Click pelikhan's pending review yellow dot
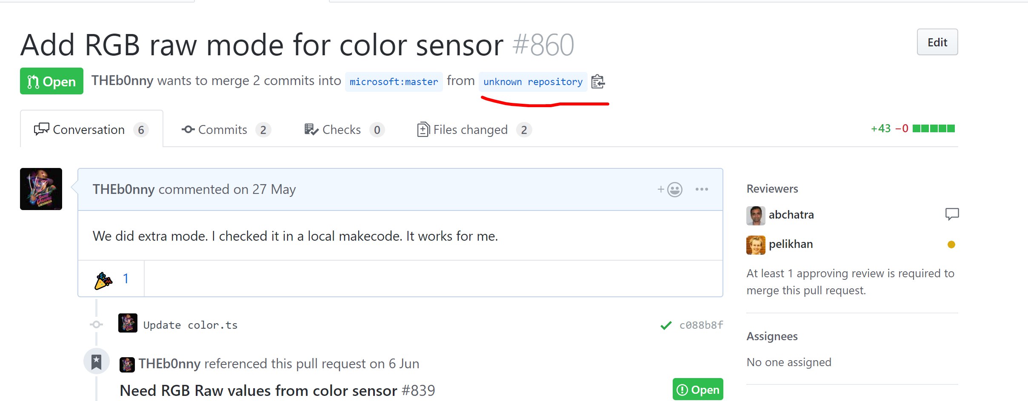The image size is (1028, 401). tap(951, 244)
